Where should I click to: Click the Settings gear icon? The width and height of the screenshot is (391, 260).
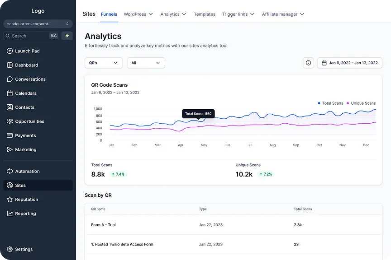10,249
